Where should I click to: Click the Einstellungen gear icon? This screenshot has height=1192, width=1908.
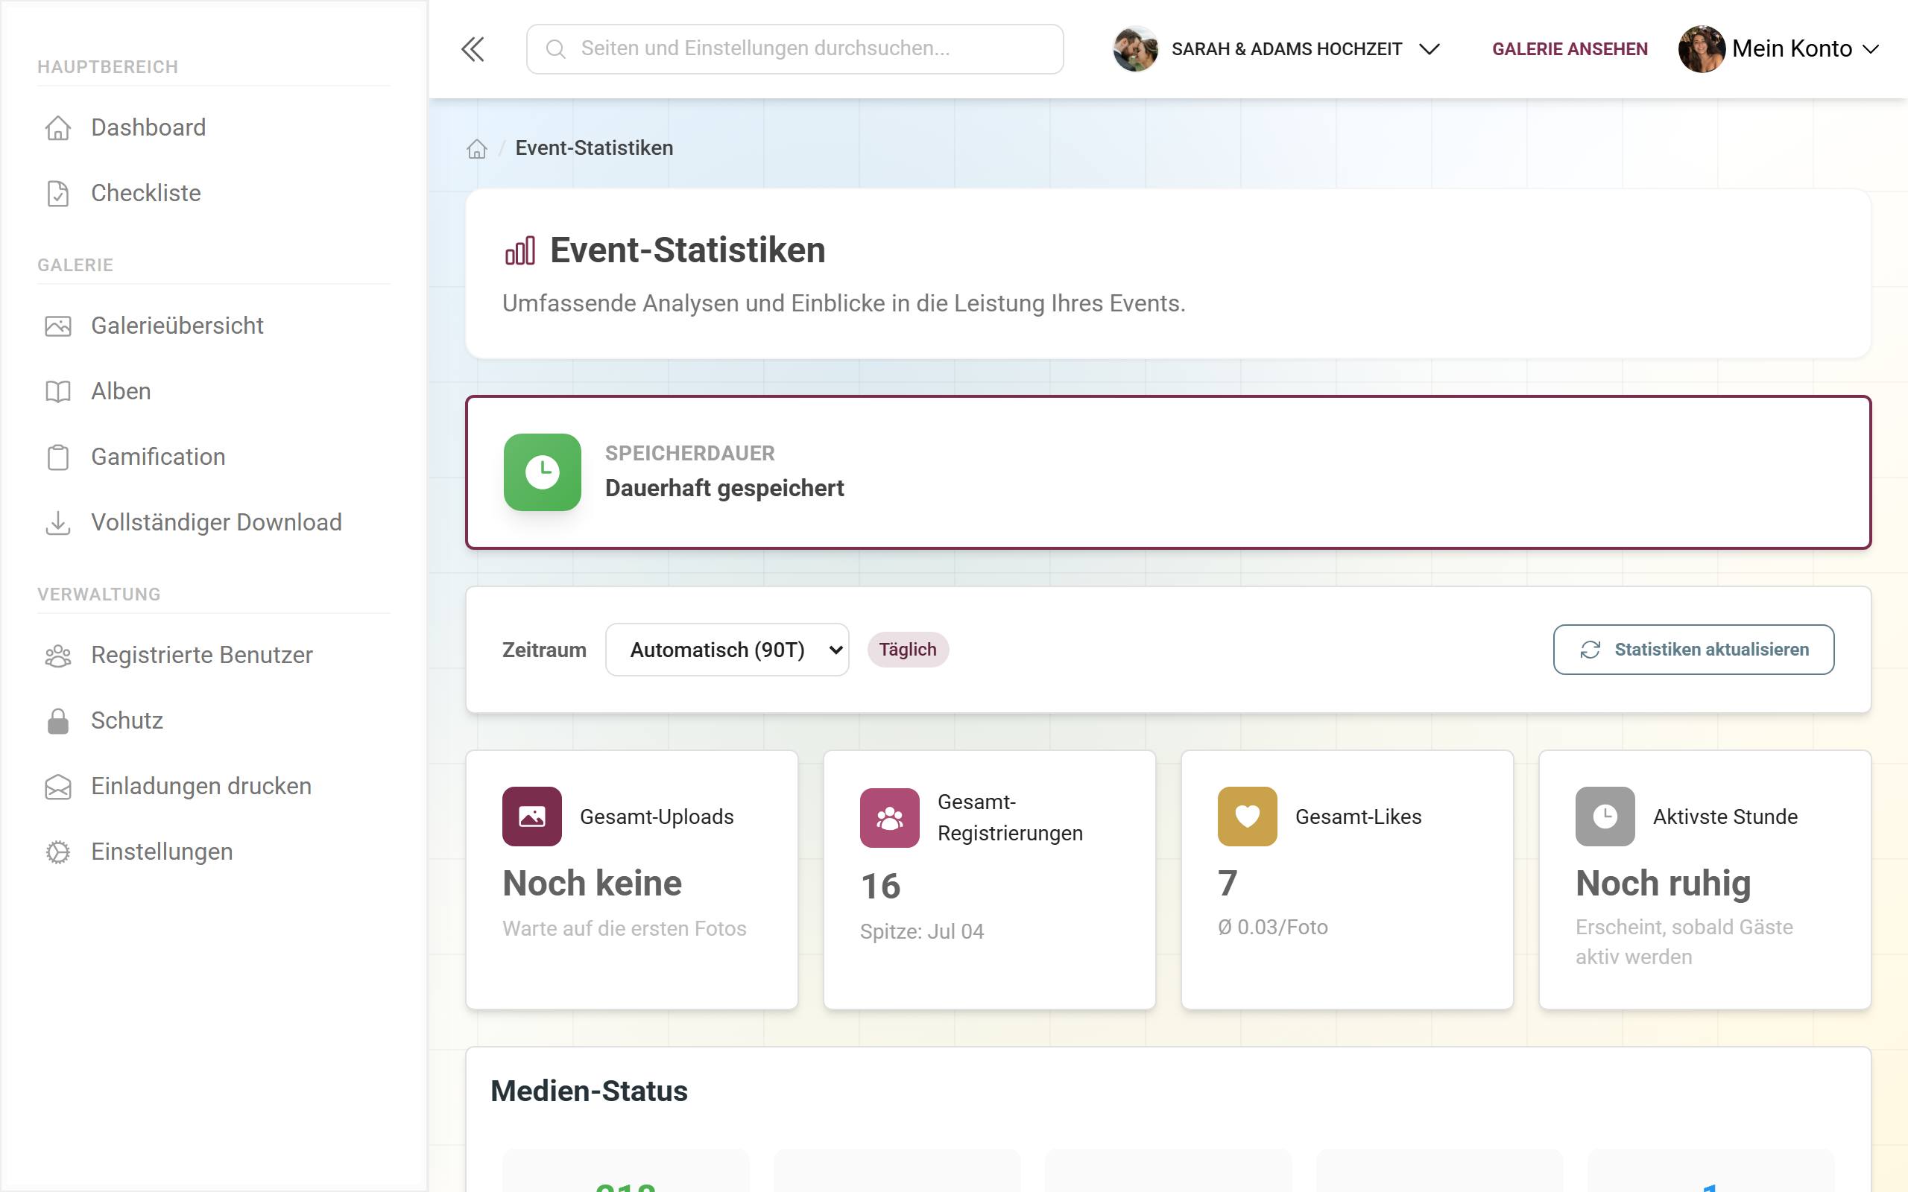(58, 852)
